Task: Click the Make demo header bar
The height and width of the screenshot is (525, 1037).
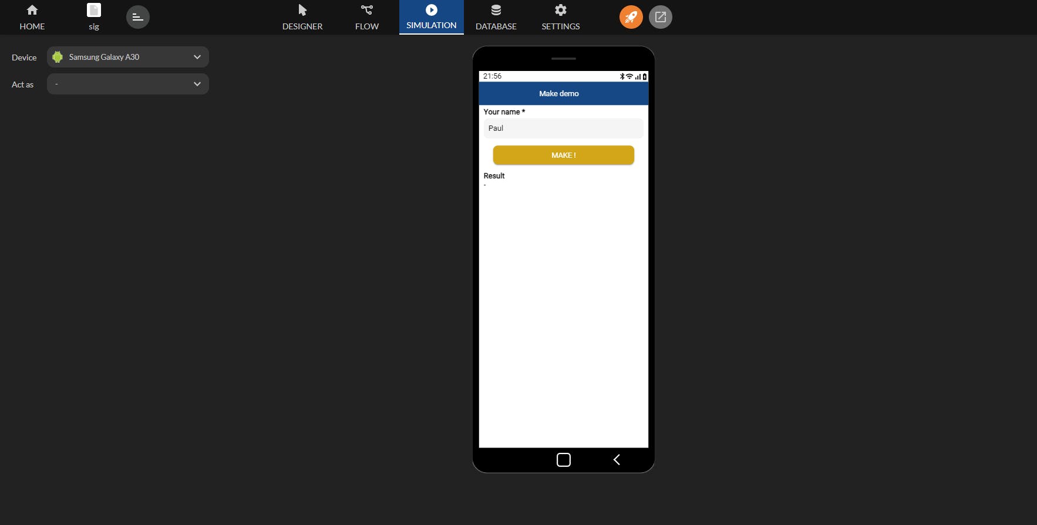Action: [x=564, y=93]
